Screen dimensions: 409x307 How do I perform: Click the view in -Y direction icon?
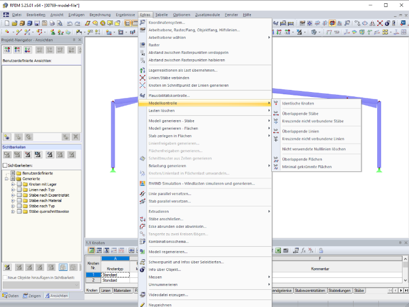point(17,50)
